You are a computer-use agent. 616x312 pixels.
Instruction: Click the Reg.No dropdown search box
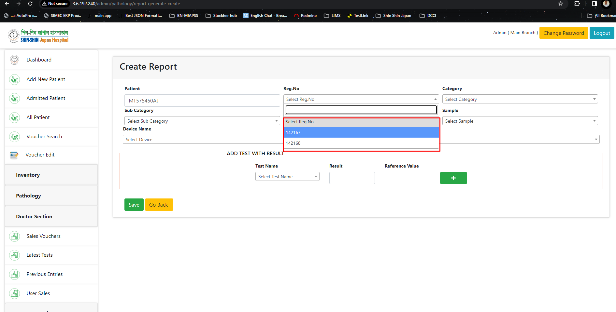[361, 110]
